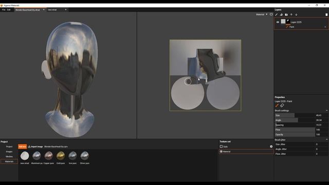Toggle viewport layout icon beside Material dropdown
The height and width of the screenshot is (185, 329).
pos(271,14)
